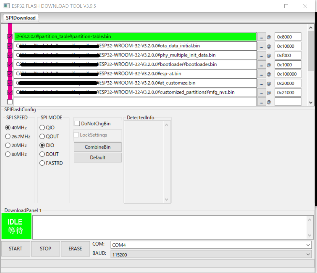Click the address field 0x10000
317x273 pixels.
coord(288,46)
